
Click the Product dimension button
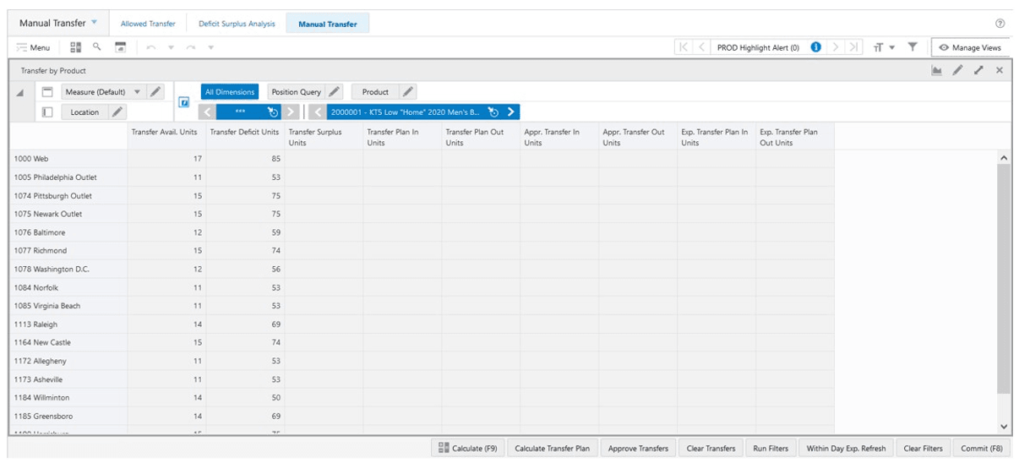coord(375,92)
